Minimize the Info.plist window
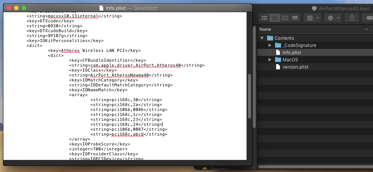The image size is (373, 172). 16,8
